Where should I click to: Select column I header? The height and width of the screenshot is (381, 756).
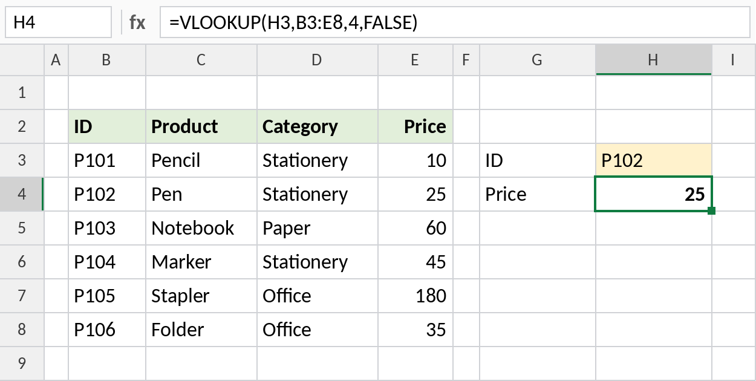[x=734, y=60]
